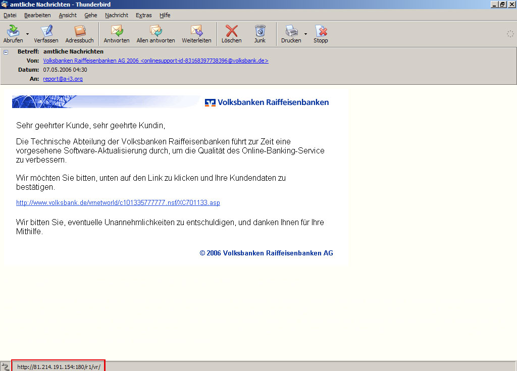Viewport: 517px width, 371px height.
Task: Print the message with Drucken
Action: [x=291, y=34]
